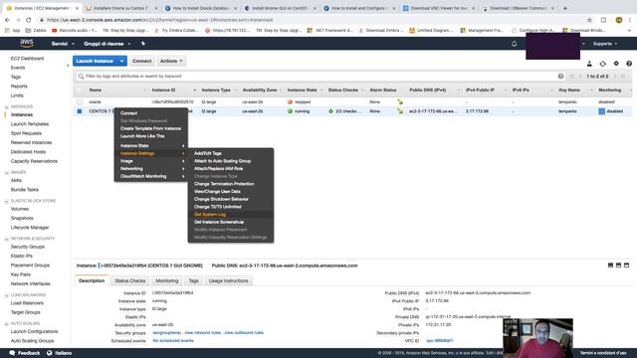Open view inbound rules link
The width and height of the screenshot is (637, 358).
click(203, 333)
